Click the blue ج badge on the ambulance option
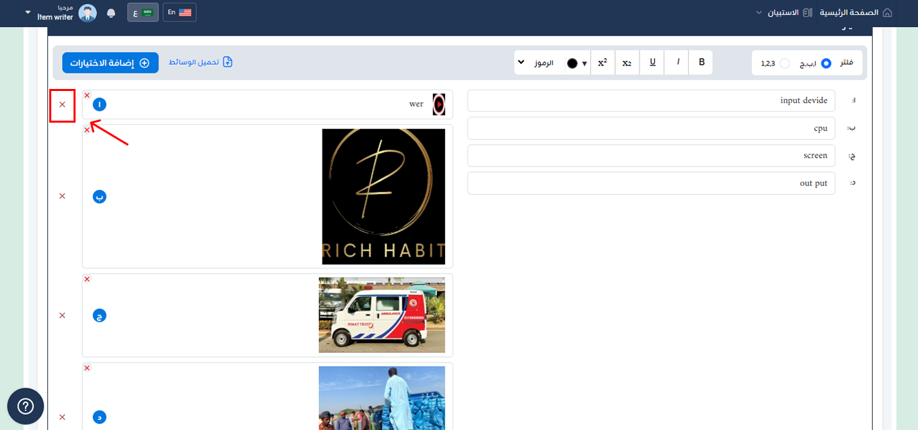The height and width of the screenshot is (430, 918). coord(99,315)
